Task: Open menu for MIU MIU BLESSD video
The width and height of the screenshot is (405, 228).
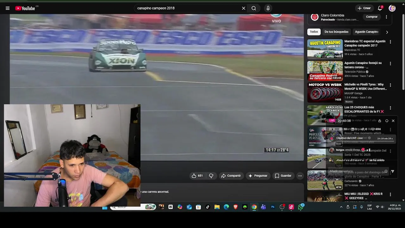Action: pos(390,194)
